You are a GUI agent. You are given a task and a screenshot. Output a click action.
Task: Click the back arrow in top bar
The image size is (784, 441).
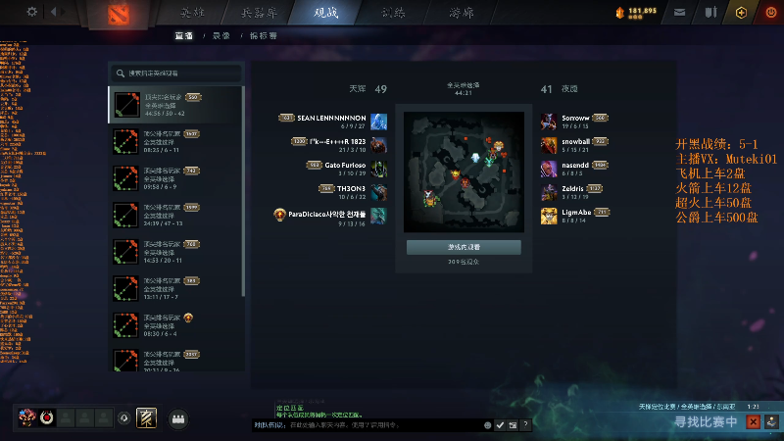(53, 11)
